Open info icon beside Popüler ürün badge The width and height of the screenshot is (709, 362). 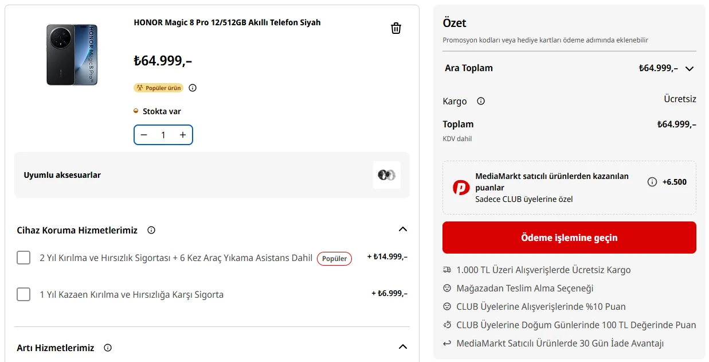click(193, 88)
